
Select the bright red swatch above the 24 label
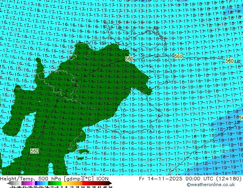point(84,183)
